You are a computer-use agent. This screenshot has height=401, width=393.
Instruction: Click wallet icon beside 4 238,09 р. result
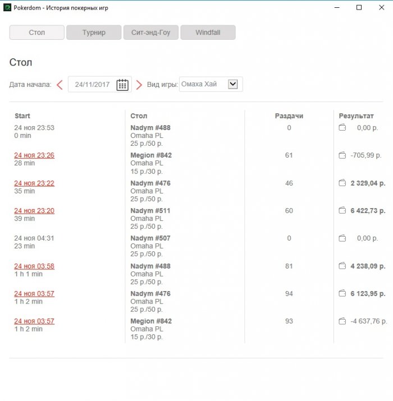[x=342, y=266]
